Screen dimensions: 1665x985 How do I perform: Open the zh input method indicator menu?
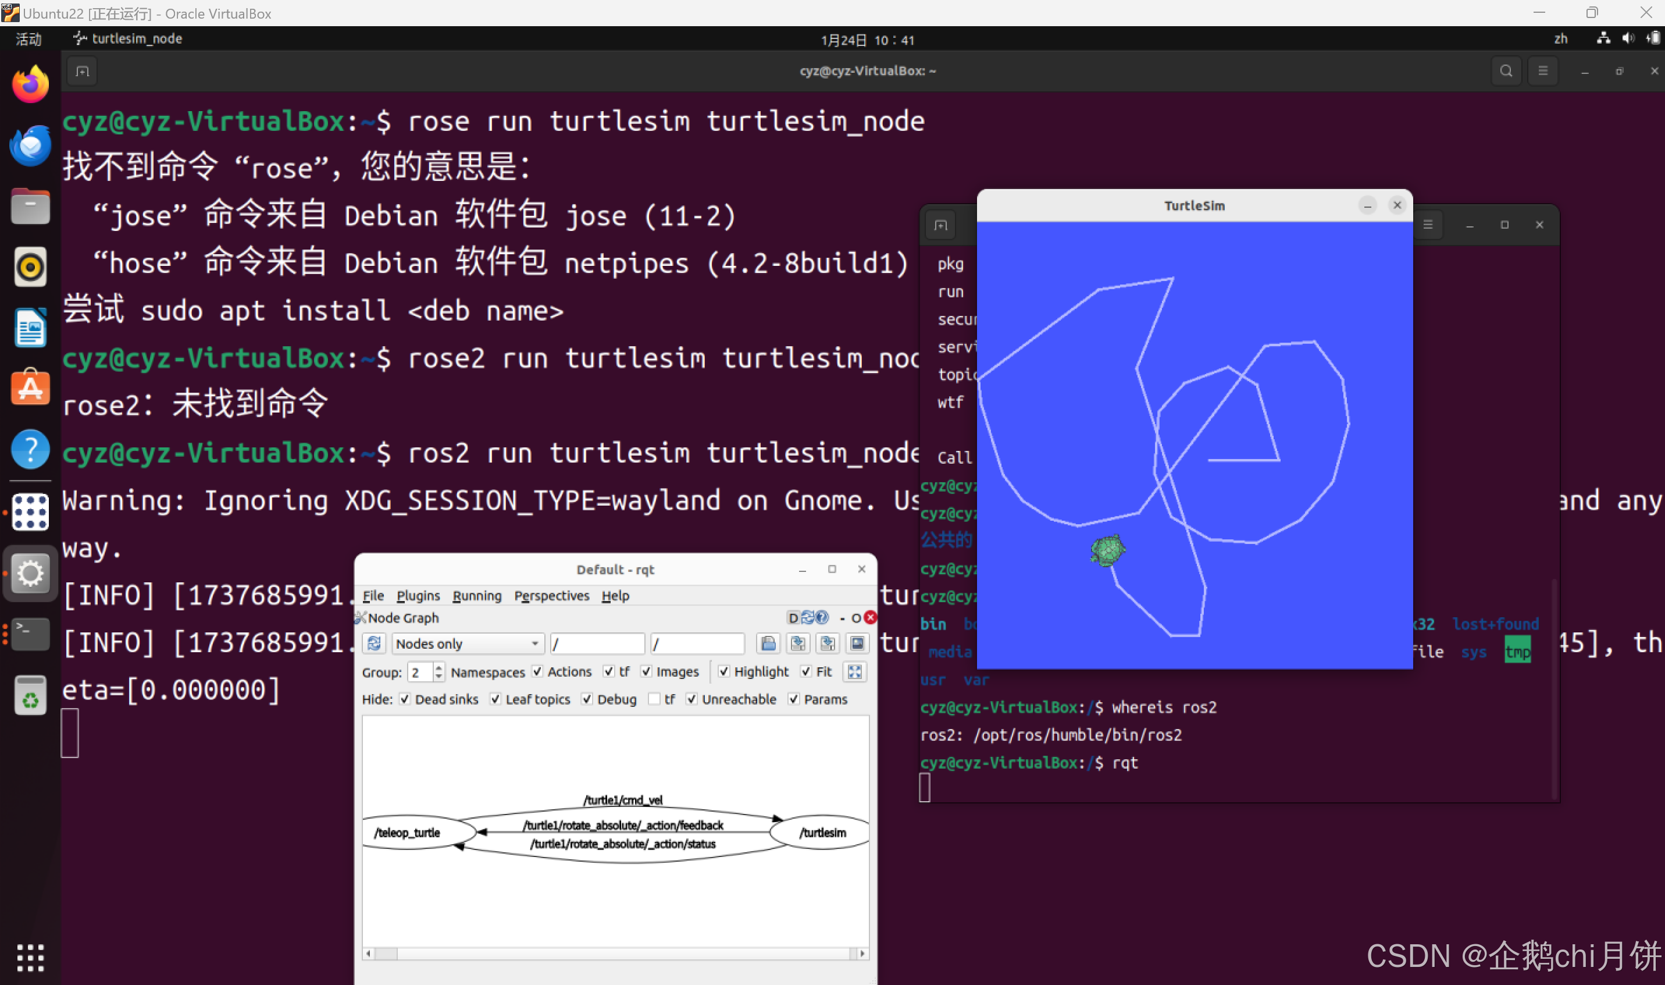tap(1561, 38)
